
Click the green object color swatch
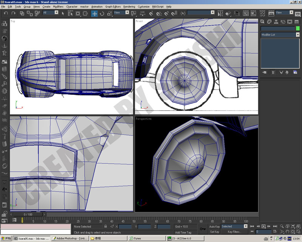297,29
